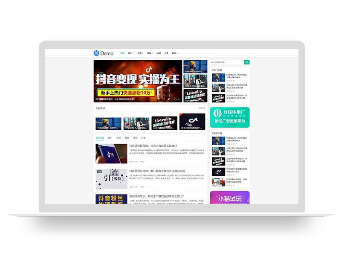341x256 pixels.
Task: Select the 首页 menu item
Action: 122,53
